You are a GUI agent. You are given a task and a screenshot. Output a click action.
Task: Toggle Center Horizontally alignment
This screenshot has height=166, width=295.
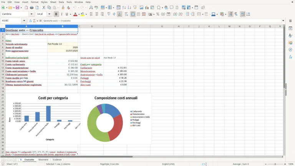97,14
